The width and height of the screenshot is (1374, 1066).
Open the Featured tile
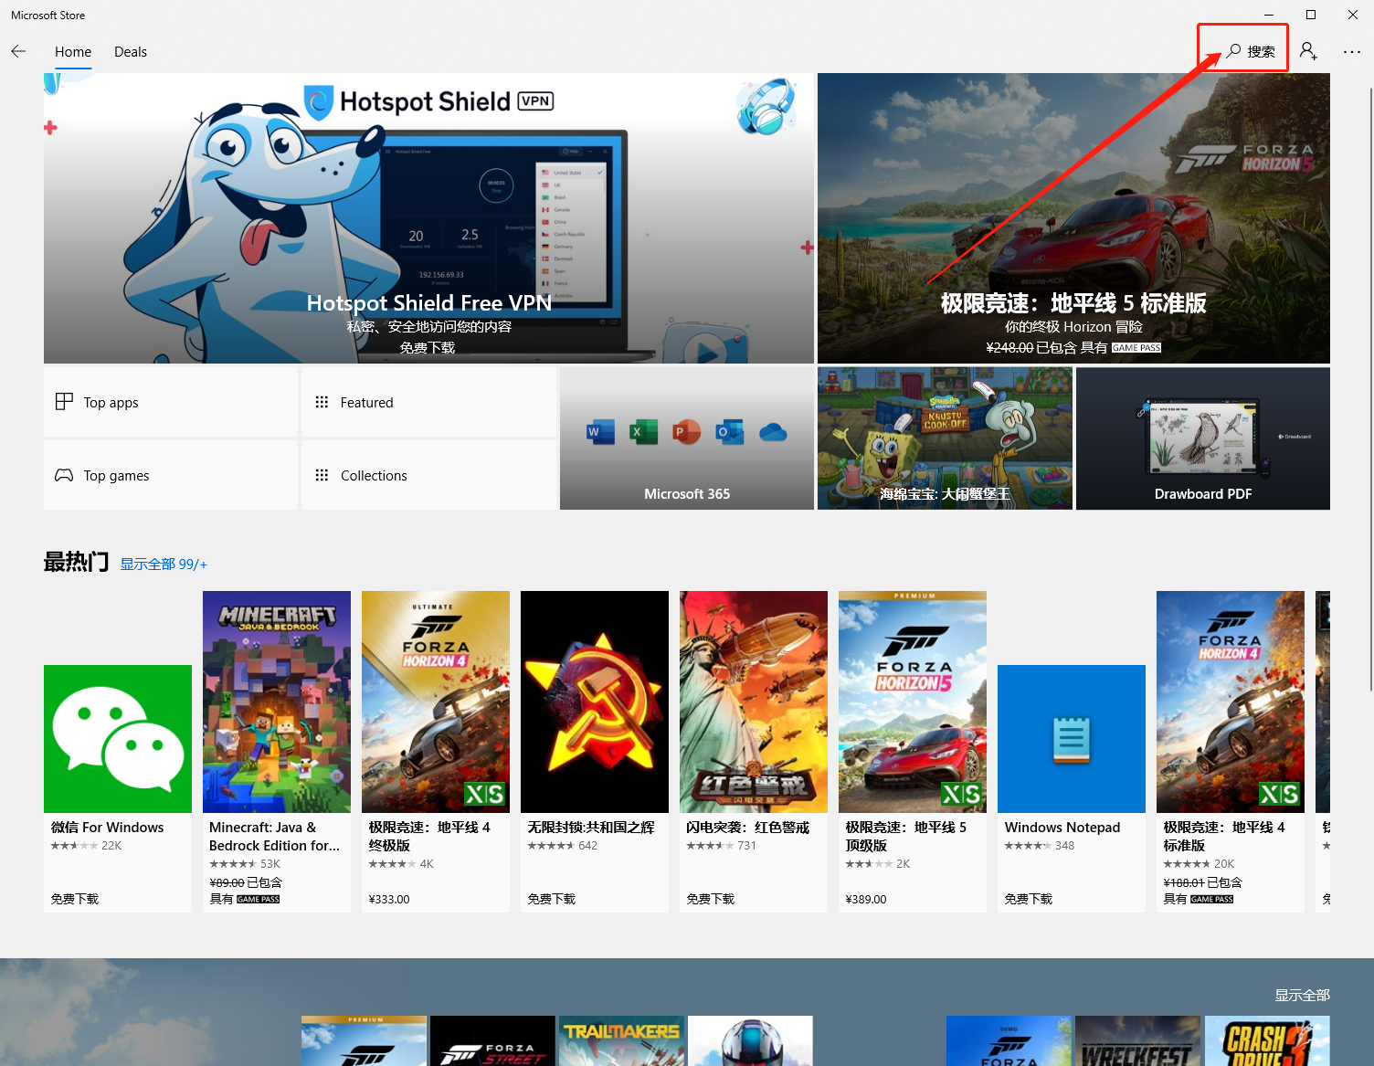pyautogui.click(x=428, y=402)
